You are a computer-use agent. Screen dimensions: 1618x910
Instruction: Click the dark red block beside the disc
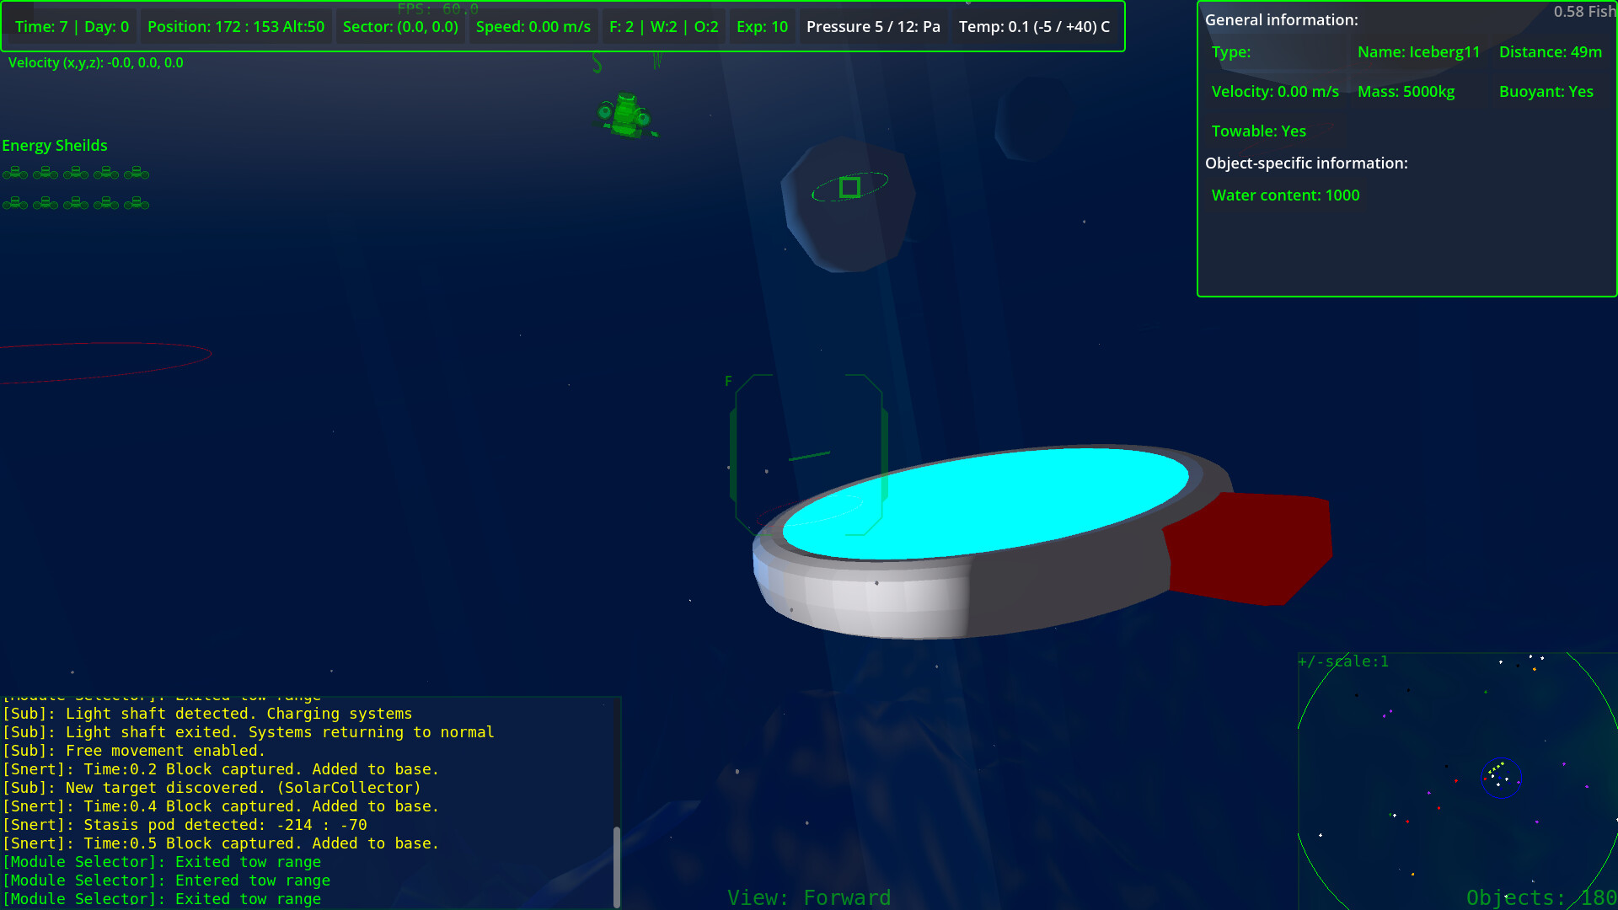(1247, 548)
